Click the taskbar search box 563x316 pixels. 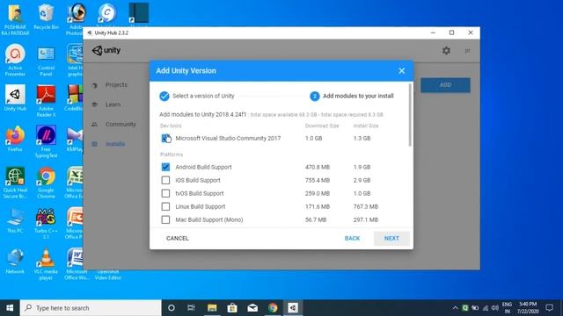coord(91,308)
